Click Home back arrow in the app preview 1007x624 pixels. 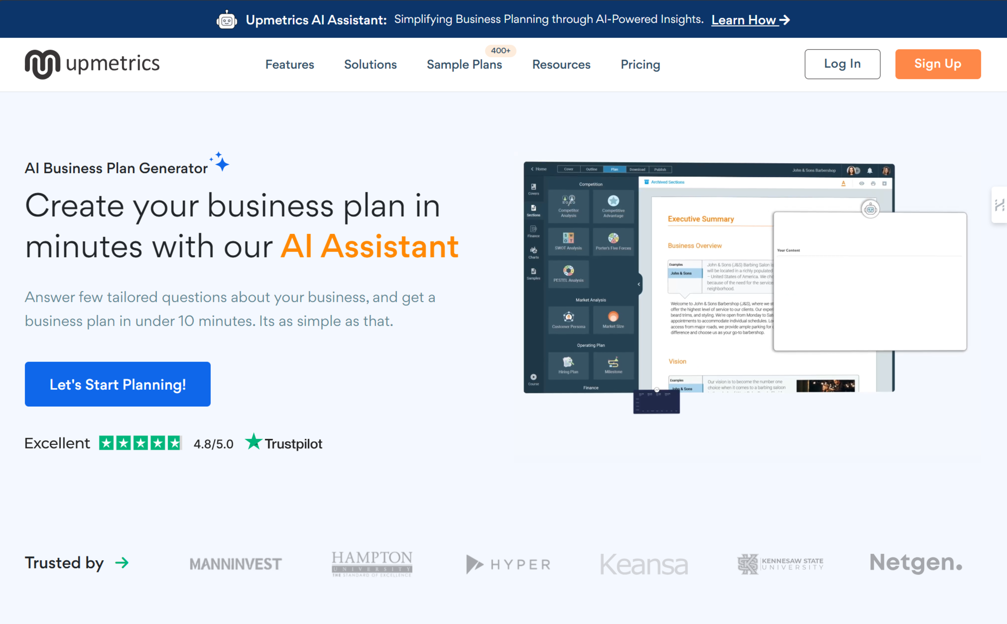[538, 169]
